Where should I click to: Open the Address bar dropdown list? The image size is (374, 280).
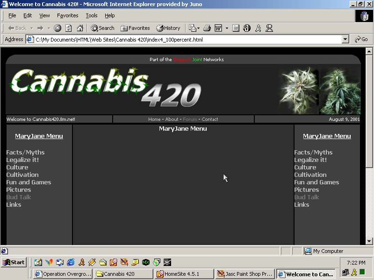point(345,39)
